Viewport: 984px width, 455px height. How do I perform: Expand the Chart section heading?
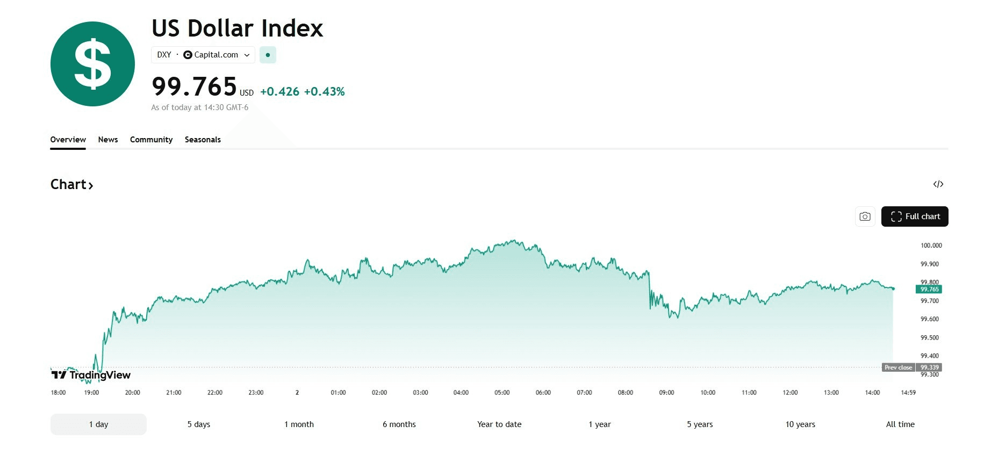71,185
